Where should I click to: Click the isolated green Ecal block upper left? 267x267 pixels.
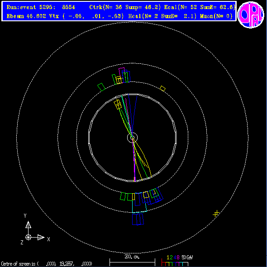point(101,87)
